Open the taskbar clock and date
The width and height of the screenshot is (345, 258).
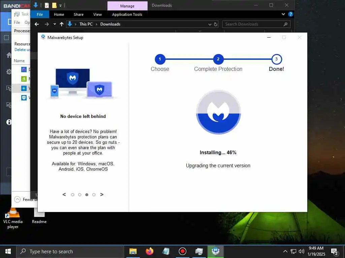pos(316,251)
